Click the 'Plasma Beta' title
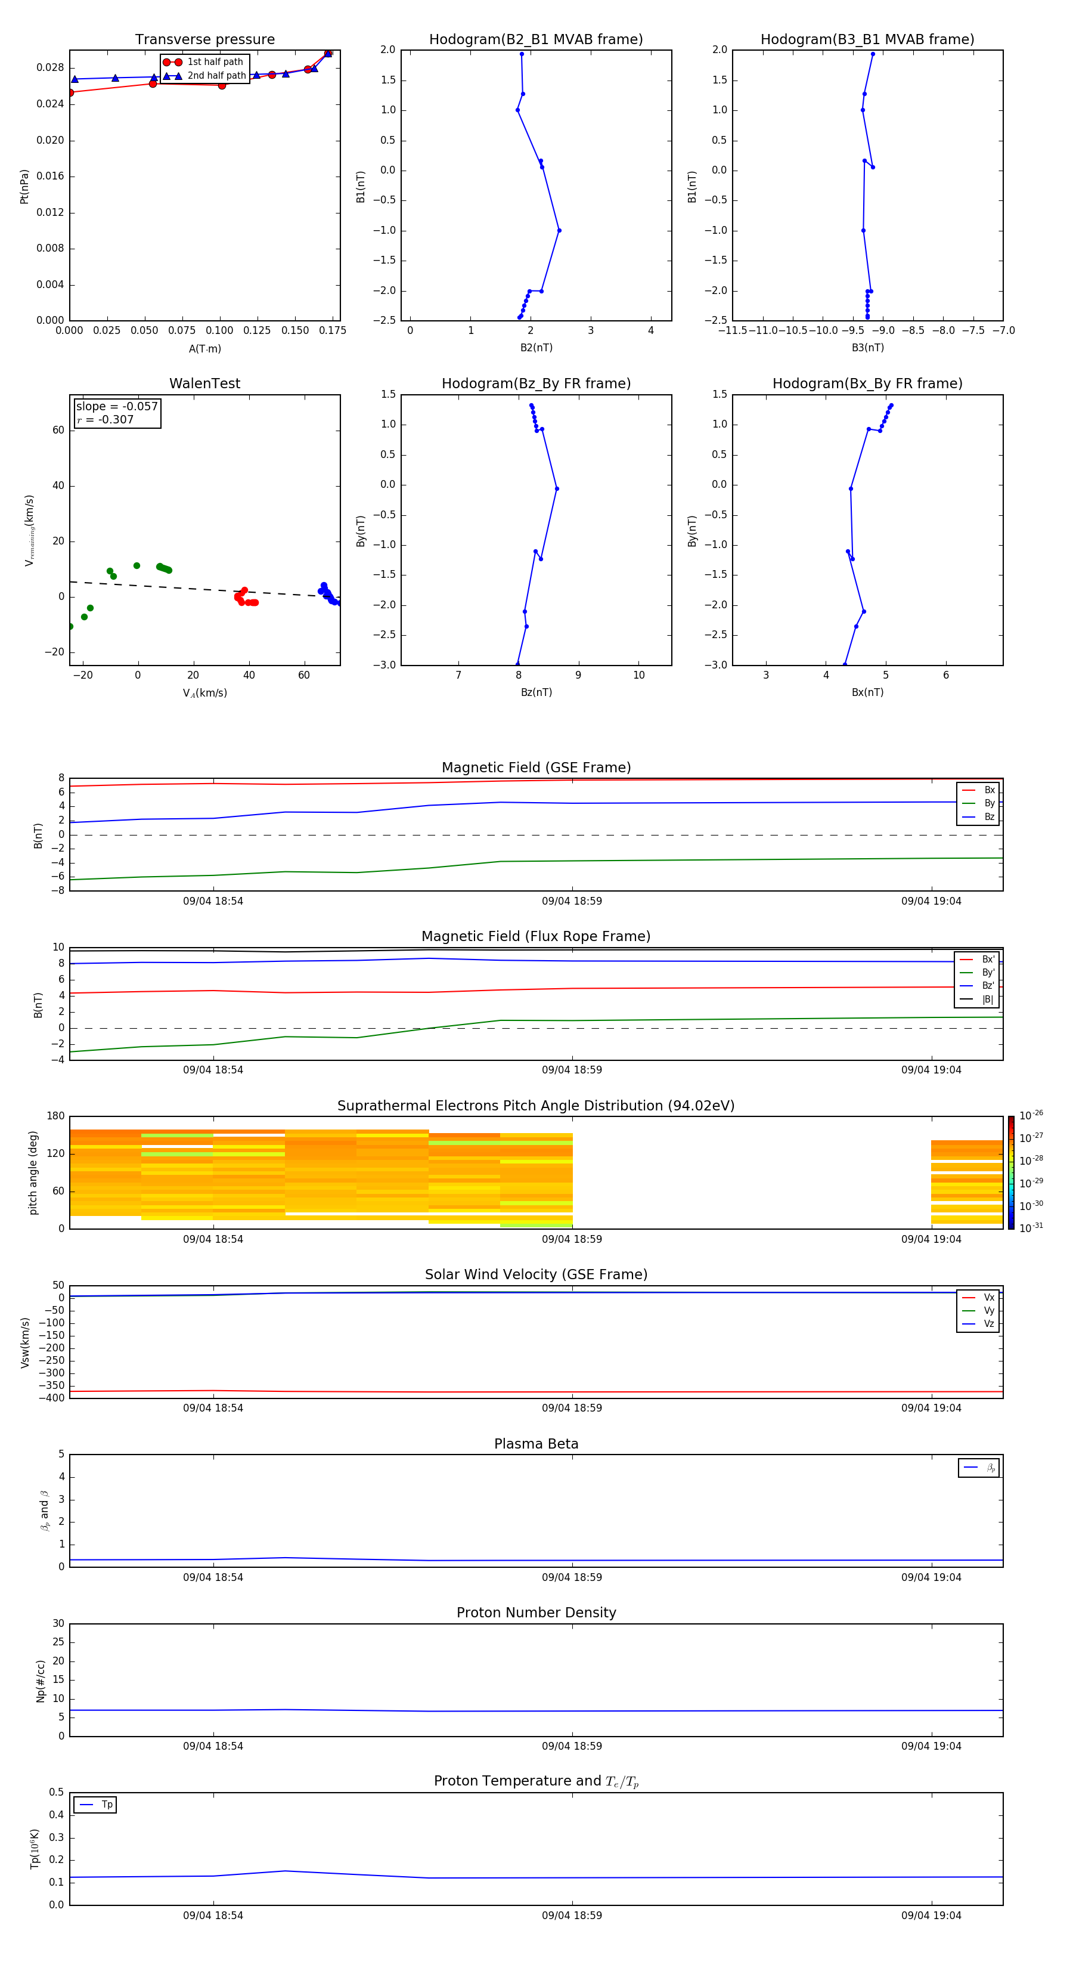 [x=536, y=1444]
